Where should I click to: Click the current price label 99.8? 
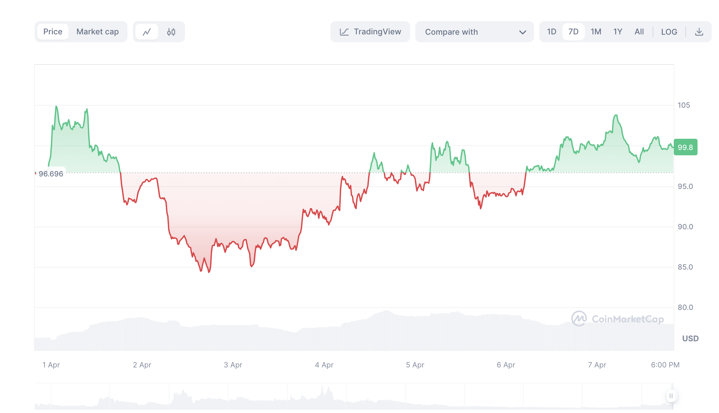pyautogui.click(x=685, y=147)
